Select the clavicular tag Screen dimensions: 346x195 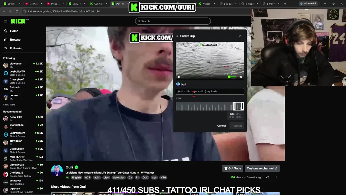(119, 178)
